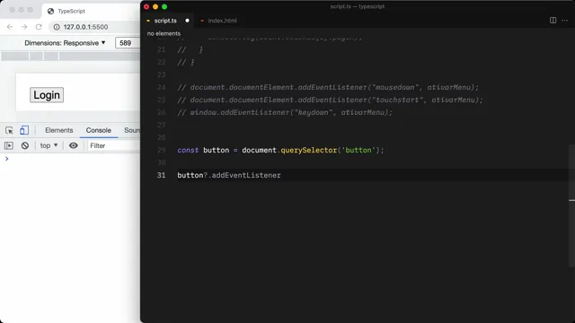This screenshot has height=323, width=575.
Task: Click the console Filter input field
Action: click(x=114, y=145)
